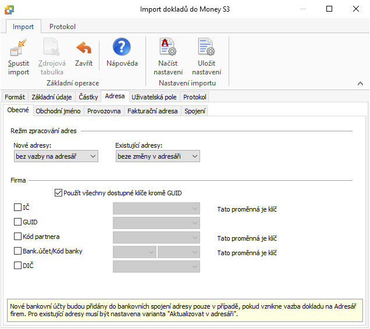Open the GUID variable dropdown
Screen dimensions: 370x329
(156, 223)
